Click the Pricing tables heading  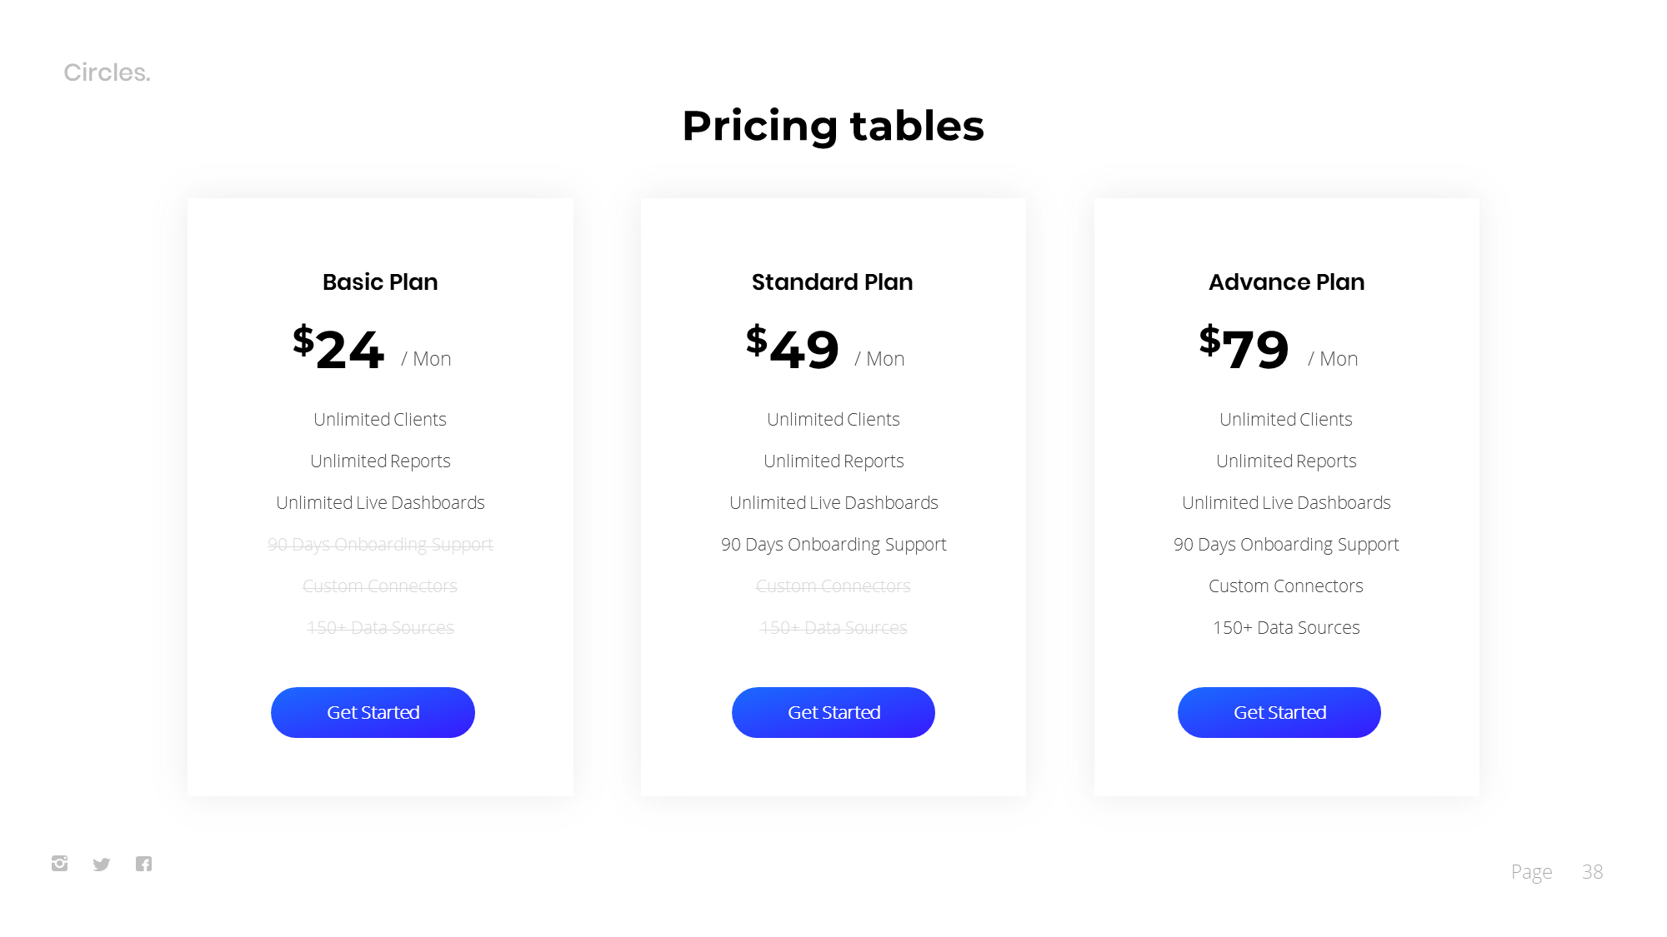[x=833, y=126]
